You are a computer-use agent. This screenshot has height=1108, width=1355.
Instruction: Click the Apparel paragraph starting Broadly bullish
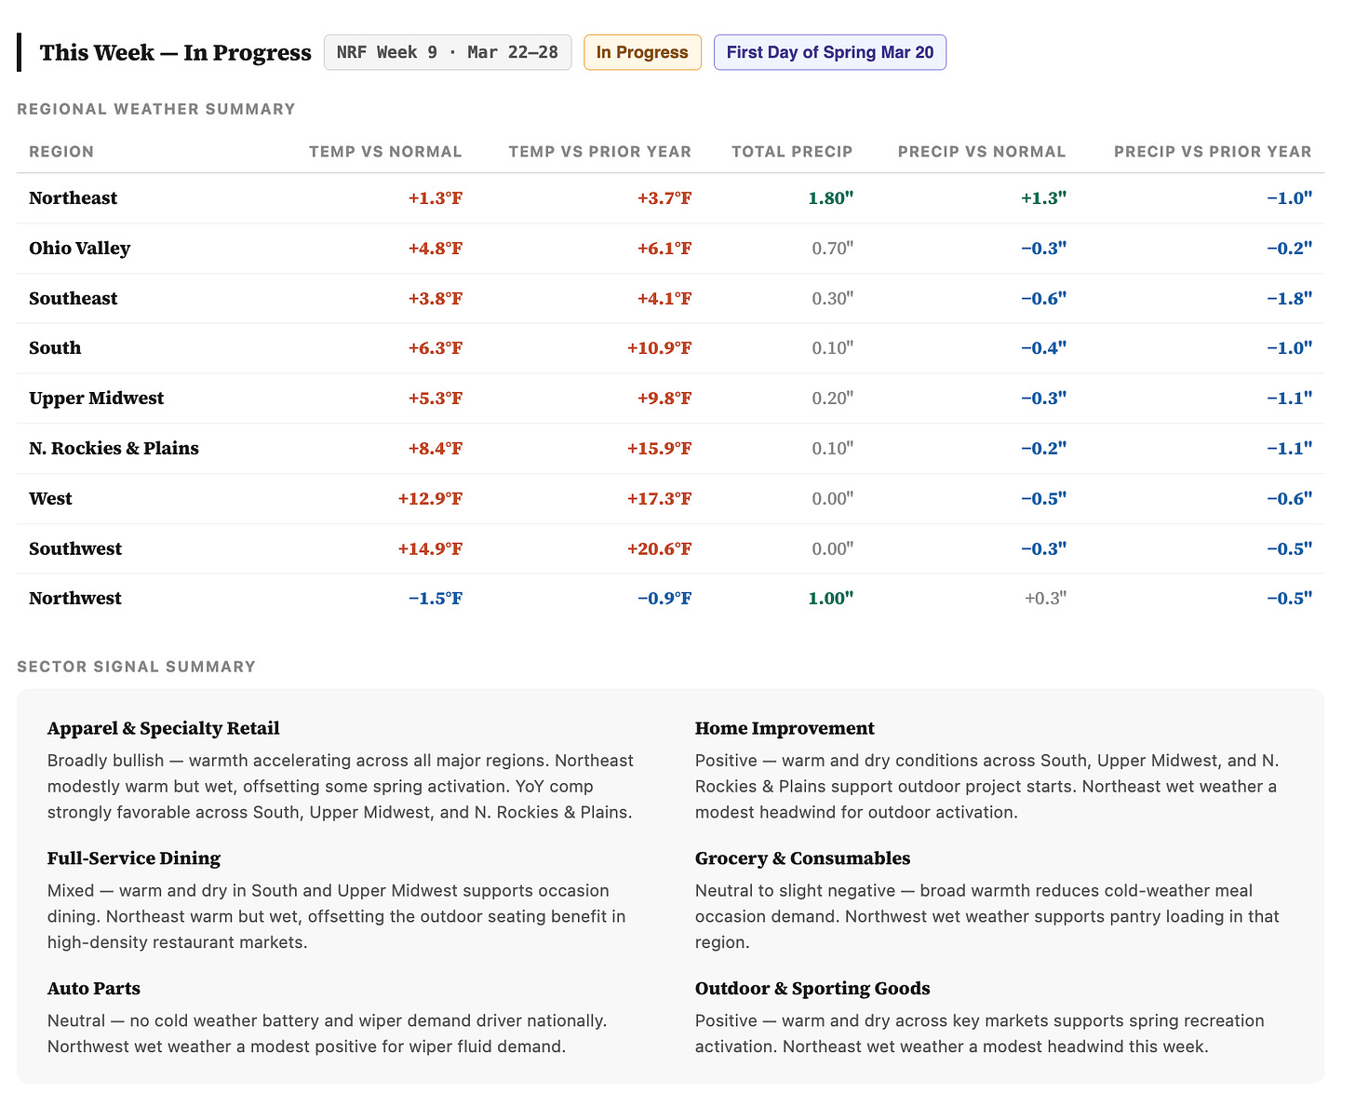(x=341, y=787)
